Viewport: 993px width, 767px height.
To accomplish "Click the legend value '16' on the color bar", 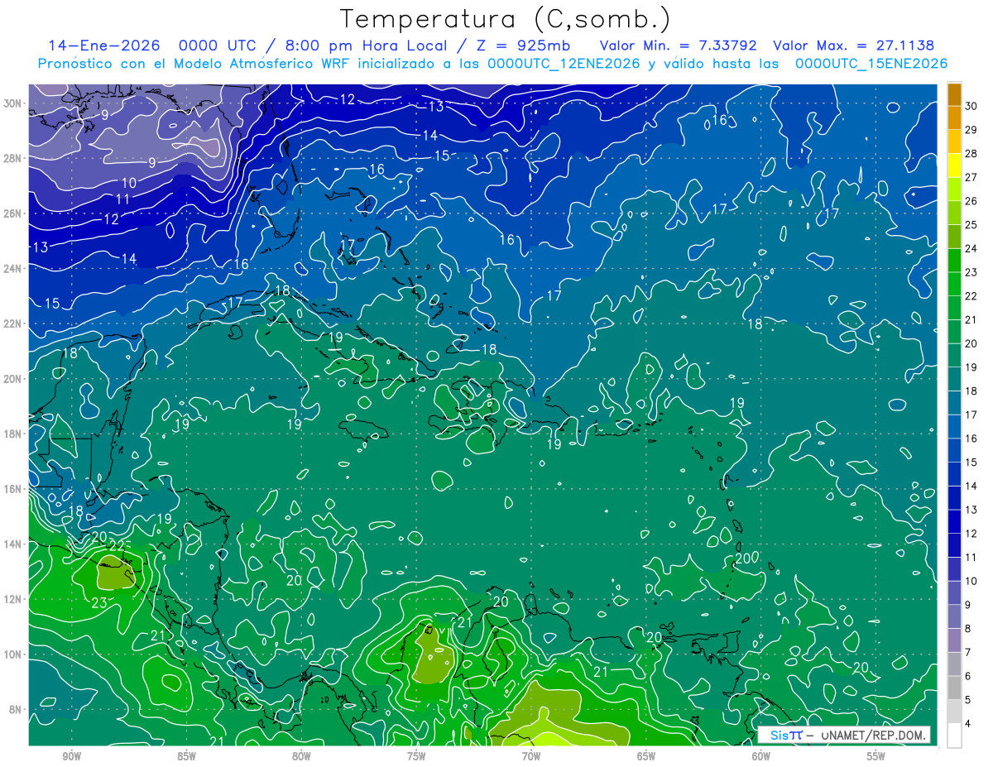I will click(971, 439).
